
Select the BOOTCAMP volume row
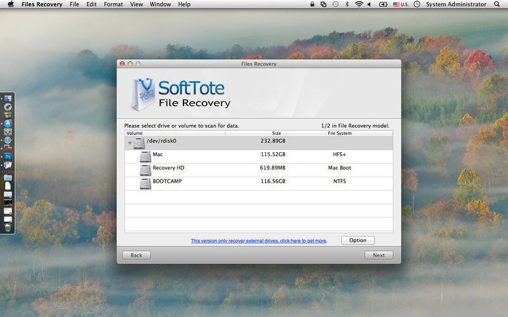pyautogui.click(x=259, y=183)
